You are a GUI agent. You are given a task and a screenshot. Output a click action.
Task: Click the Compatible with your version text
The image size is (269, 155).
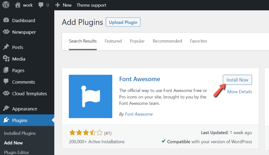click(209, 142)
